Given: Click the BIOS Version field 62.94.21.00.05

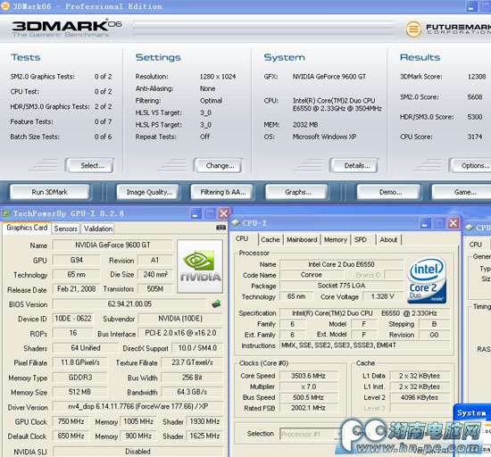Looking at the screenshot, I should click(x=129, y=304).
